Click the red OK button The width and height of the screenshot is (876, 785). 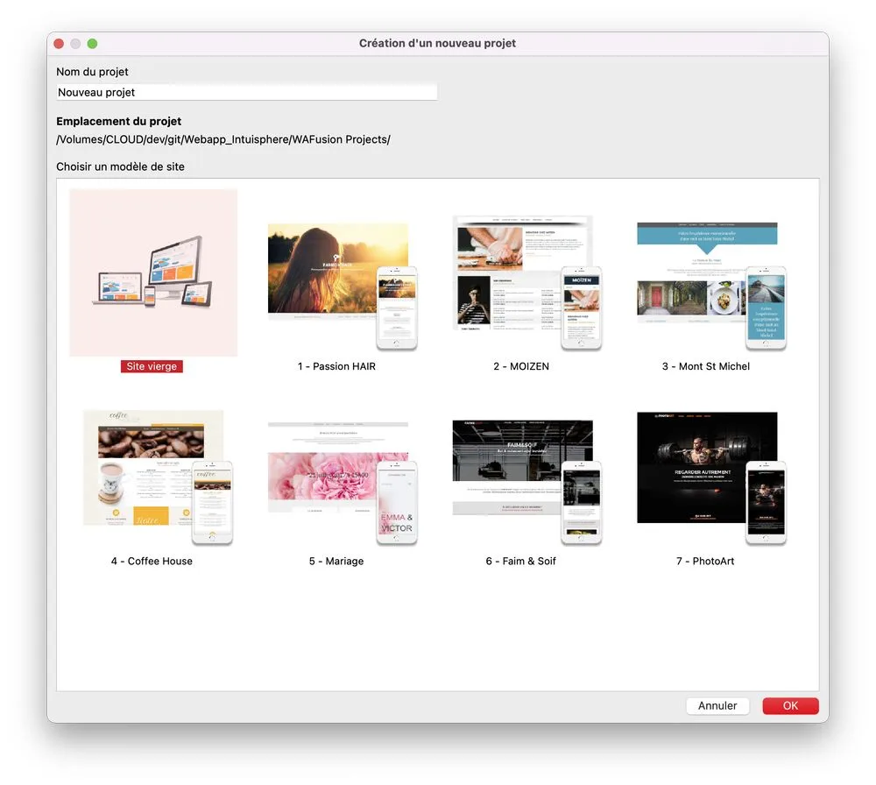pos(790,706)
